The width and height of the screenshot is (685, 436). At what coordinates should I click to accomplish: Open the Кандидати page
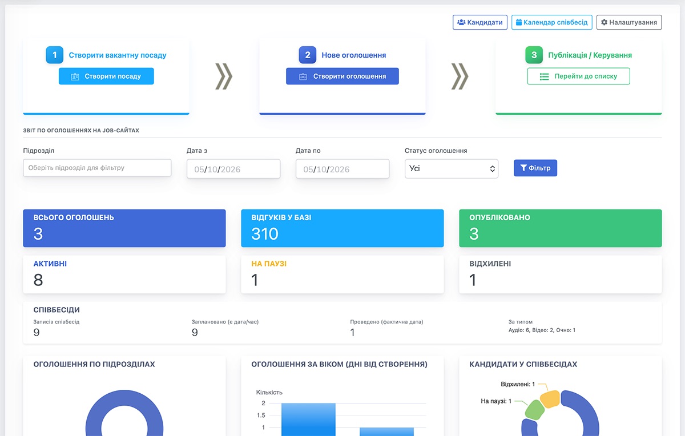pos(480,22)
